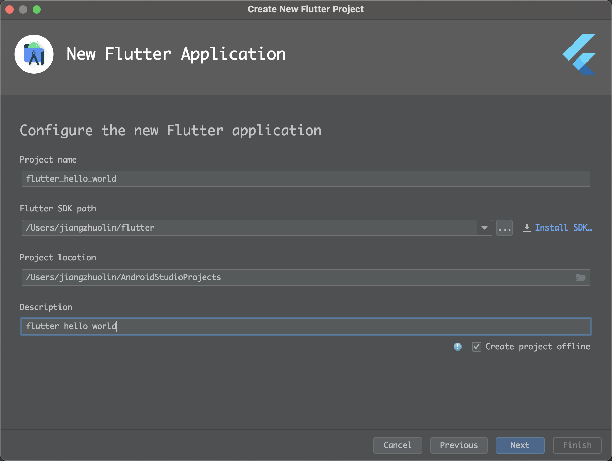Click the 'Description' label
This screenshot has height=461, width=612.
[x=46, y=307]
